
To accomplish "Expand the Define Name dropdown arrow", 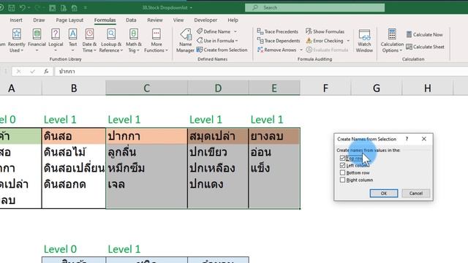I will (x=235, y=31).
